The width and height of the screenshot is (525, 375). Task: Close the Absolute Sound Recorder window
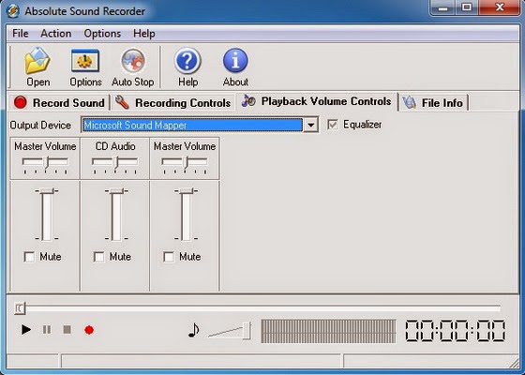tap(500, 7)
